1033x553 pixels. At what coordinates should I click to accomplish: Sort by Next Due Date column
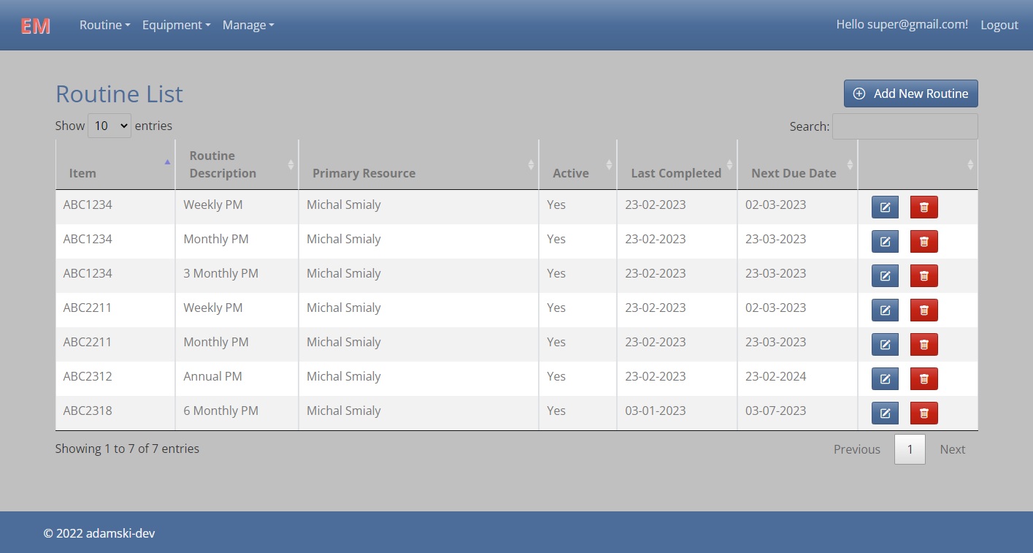798,164
